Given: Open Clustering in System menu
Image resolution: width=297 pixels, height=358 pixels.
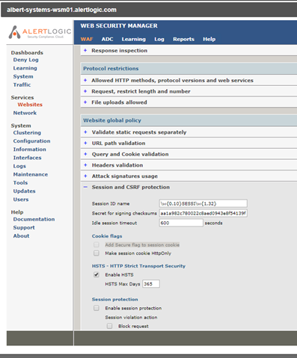Looking at the screenshot, I should (x=27, y=133).
